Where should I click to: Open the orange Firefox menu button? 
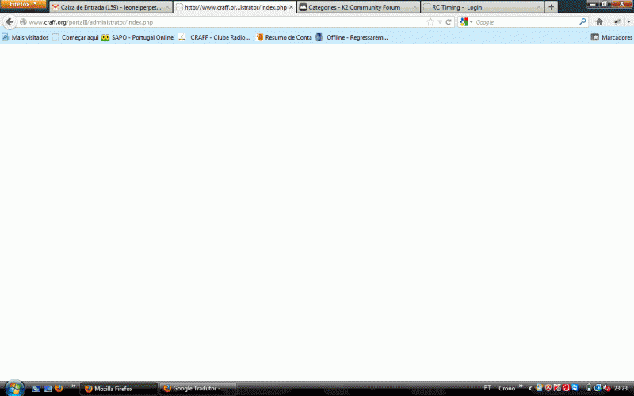click(x=23, y=4)
